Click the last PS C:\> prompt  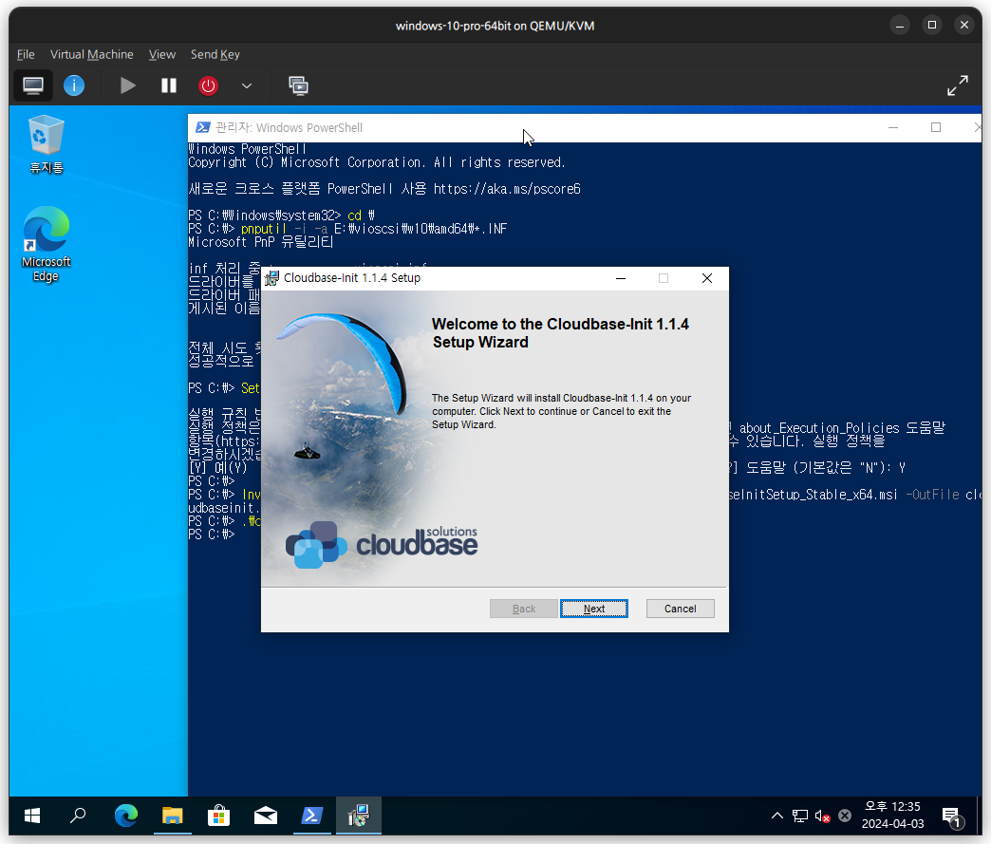[x=211, y=535]
